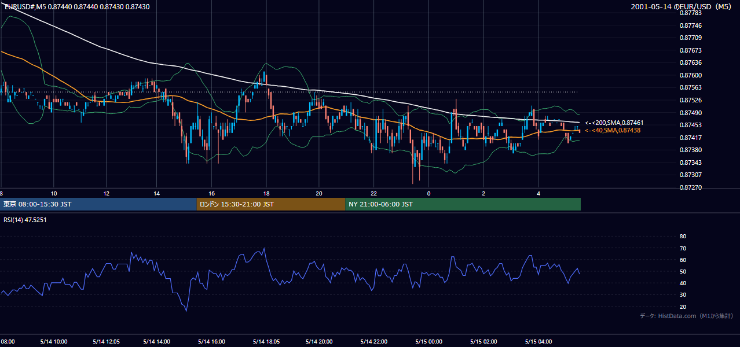Click price axis label 0.87746
This screenshot has height=347, width=740.
tap(690, 25)
